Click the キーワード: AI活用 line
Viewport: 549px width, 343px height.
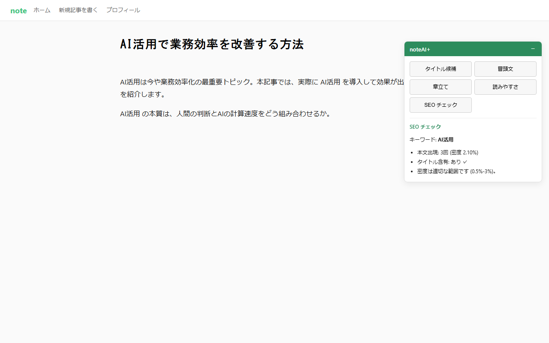click(x=431, y=140)
